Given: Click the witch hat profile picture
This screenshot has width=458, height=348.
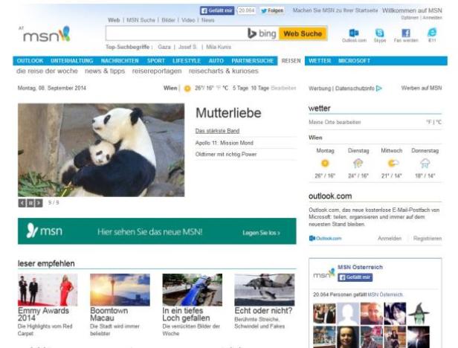Looking at the screenshot, I should pyautogui.click(x=419, y=313).
